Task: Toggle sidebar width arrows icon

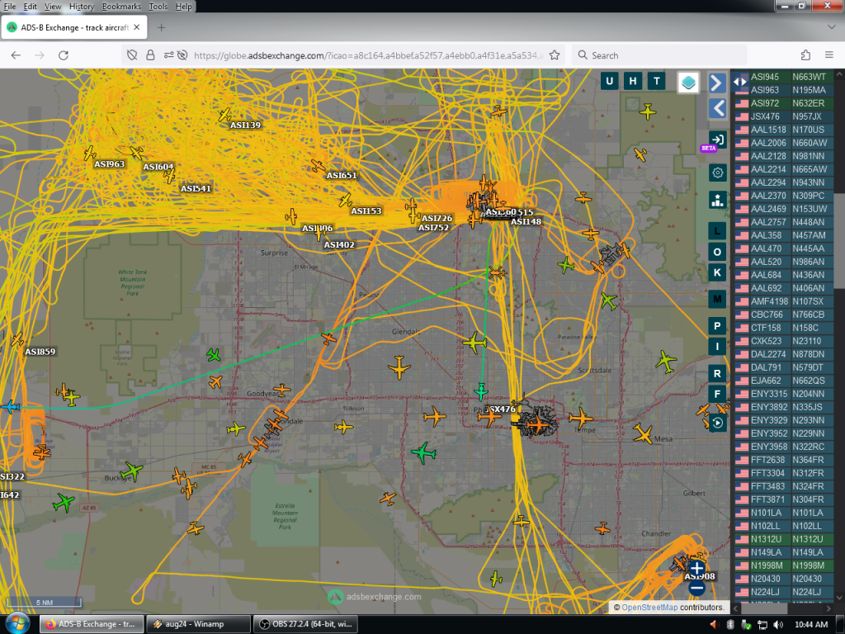Action: 740,82
